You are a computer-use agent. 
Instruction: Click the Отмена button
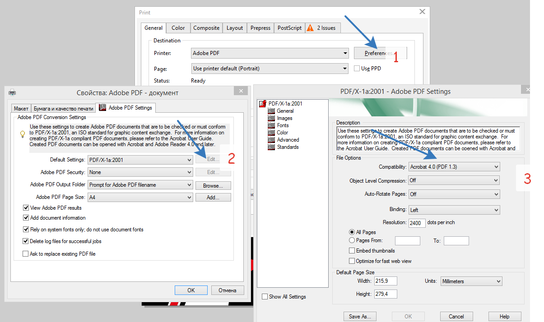228,290
